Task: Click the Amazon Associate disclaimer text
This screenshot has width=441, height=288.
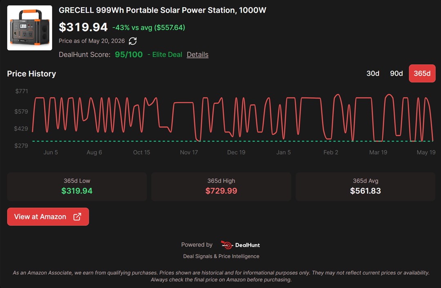Action: (x=221, y=276)
